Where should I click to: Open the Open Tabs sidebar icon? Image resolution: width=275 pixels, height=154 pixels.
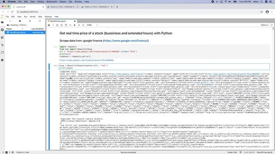2,53
